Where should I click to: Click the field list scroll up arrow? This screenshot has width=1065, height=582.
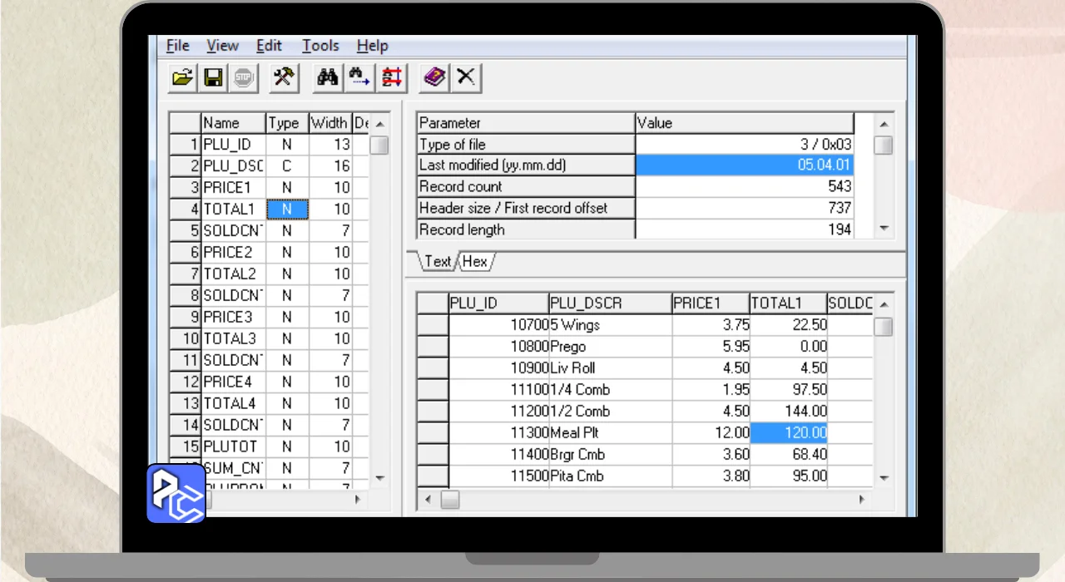pyautogui.click(x=379, y=124)
